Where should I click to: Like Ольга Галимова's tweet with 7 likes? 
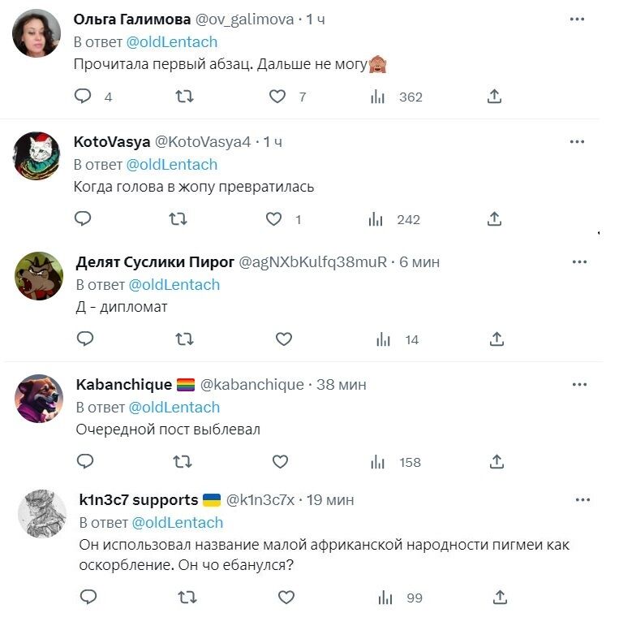tap(277, 97)
